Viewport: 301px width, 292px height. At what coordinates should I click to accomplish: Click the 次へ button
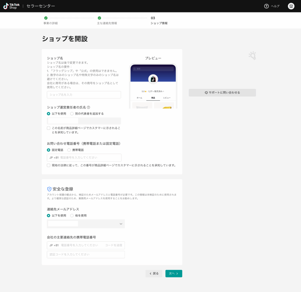click(x=173, y=273)
